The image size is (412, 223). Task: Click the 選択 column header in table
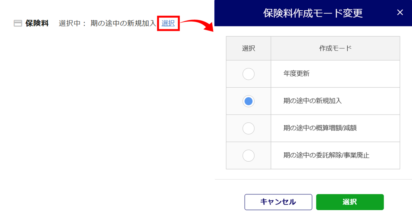(248, 48)
